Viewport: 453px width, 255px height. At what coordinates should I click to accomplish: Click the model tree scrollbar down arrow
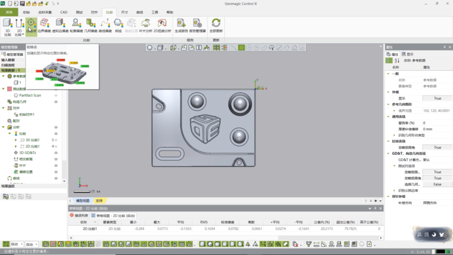pyautogui.click(x=64, y=181)
